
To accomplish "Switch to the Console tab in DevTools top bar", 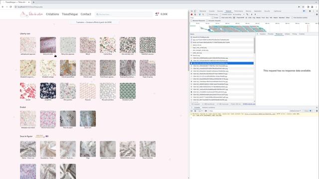I will [x=211, y=11].
